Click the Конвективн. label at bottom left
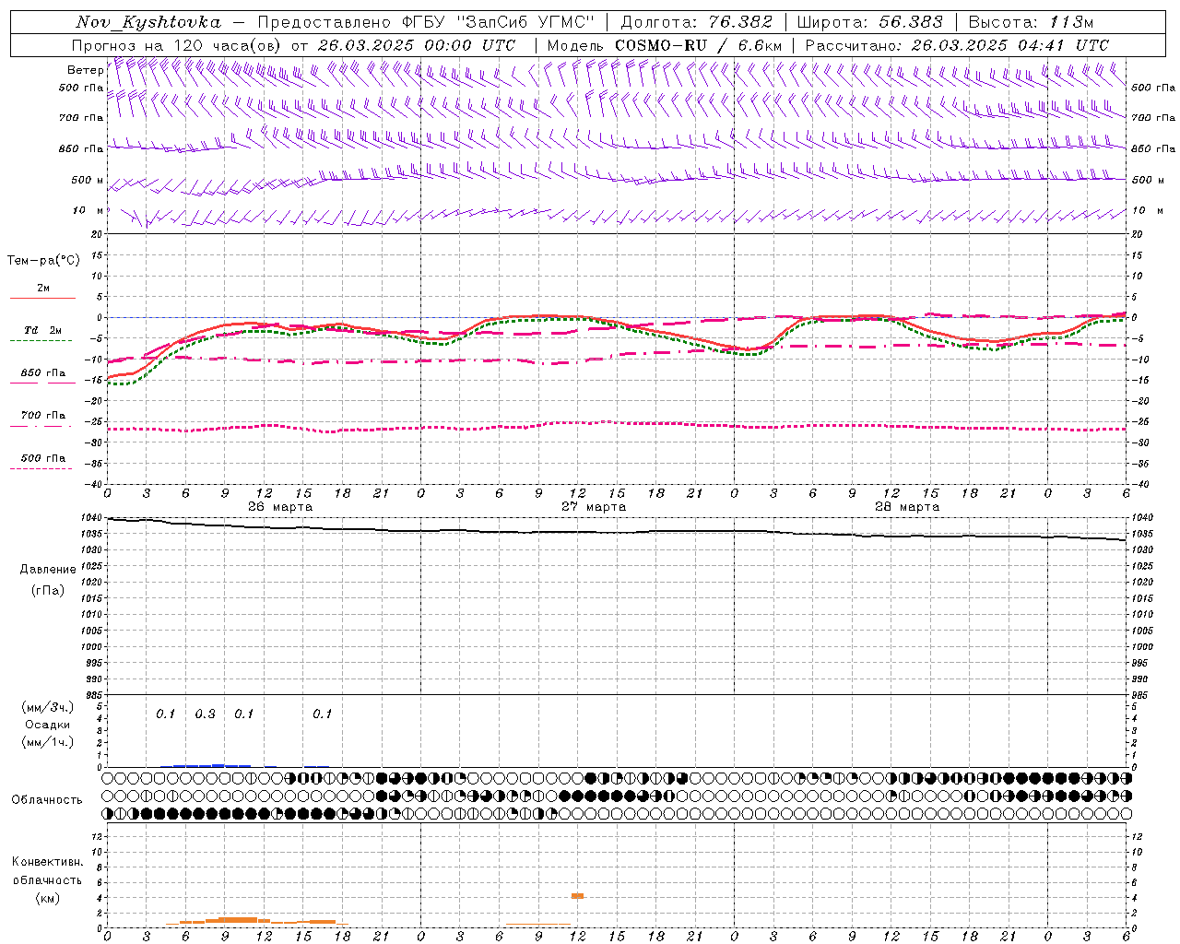 point(47,862)
